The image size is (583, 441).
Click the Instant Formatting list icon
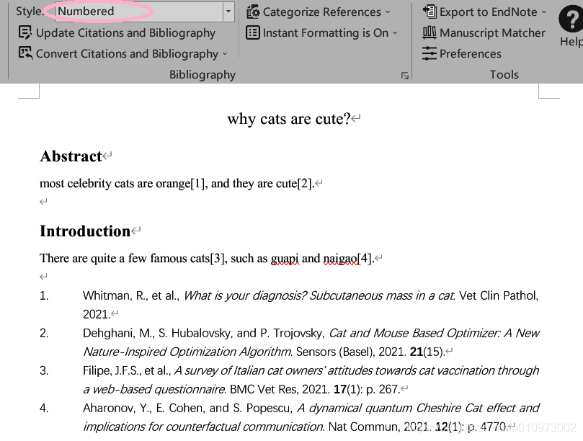point(253,32)
